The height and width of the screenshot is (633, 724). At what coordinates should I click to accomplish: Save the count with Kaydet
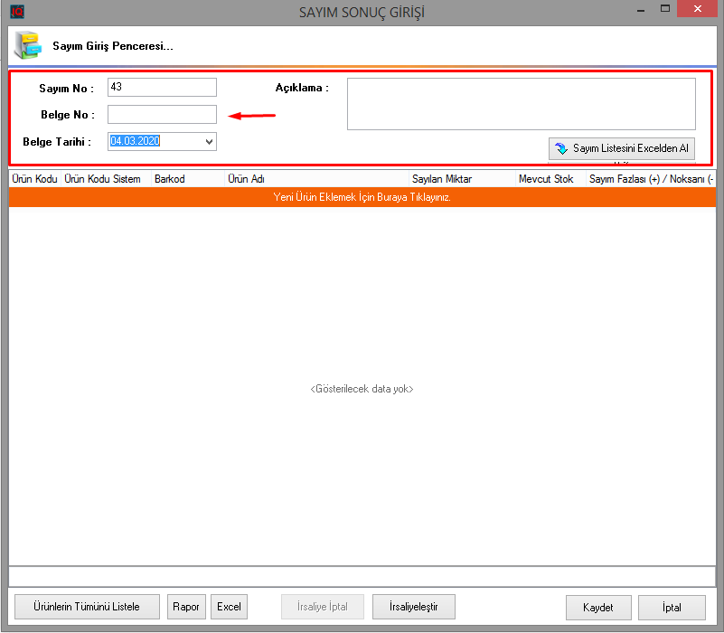click(598, 608)
